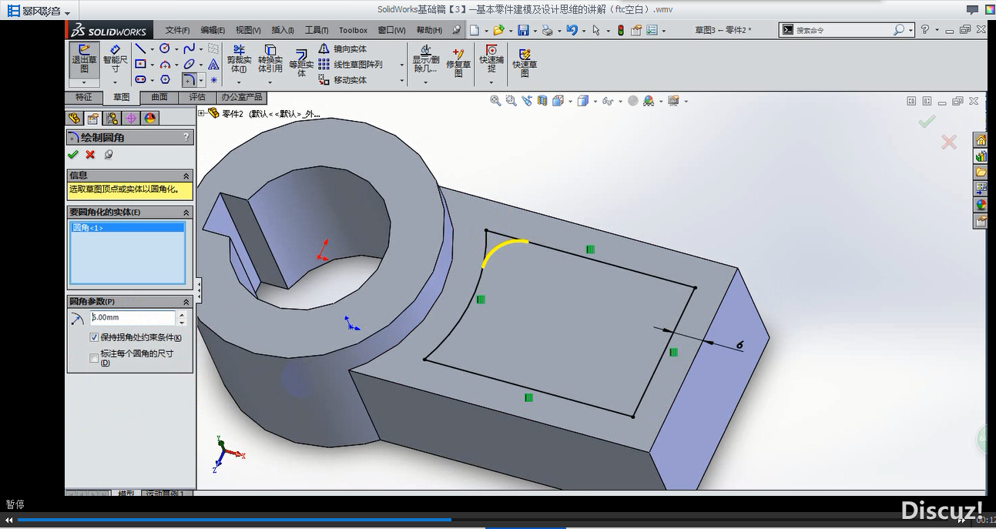Open the 文件(F) menu
This screenshot has height=529, width=996.
177,30
